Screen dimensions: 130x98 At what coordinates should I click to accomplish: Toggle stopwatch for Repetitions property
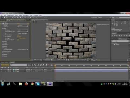click(x=6, y=35)
